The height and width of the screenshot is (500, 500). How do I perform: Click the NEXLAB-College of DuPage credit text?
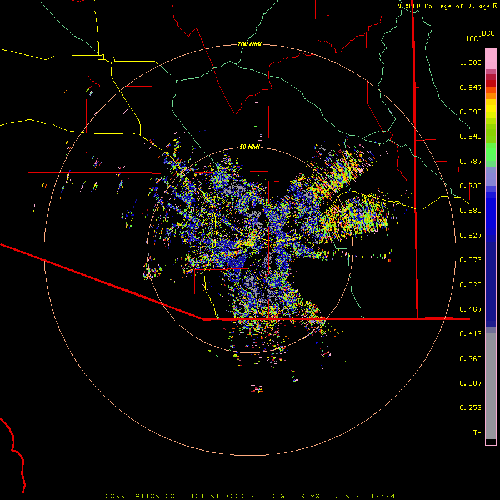(x=443, y=6)
